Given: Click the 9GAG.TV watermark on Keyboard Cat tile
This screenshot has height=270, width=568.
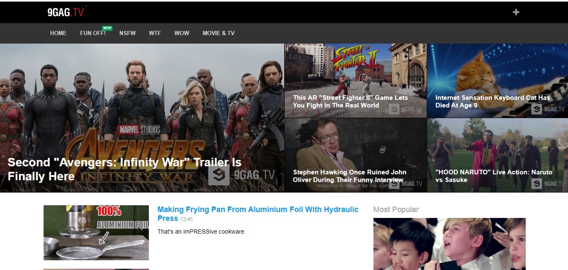Looking at the screenshot, I should pyautogui.click(x=548, y=109).
